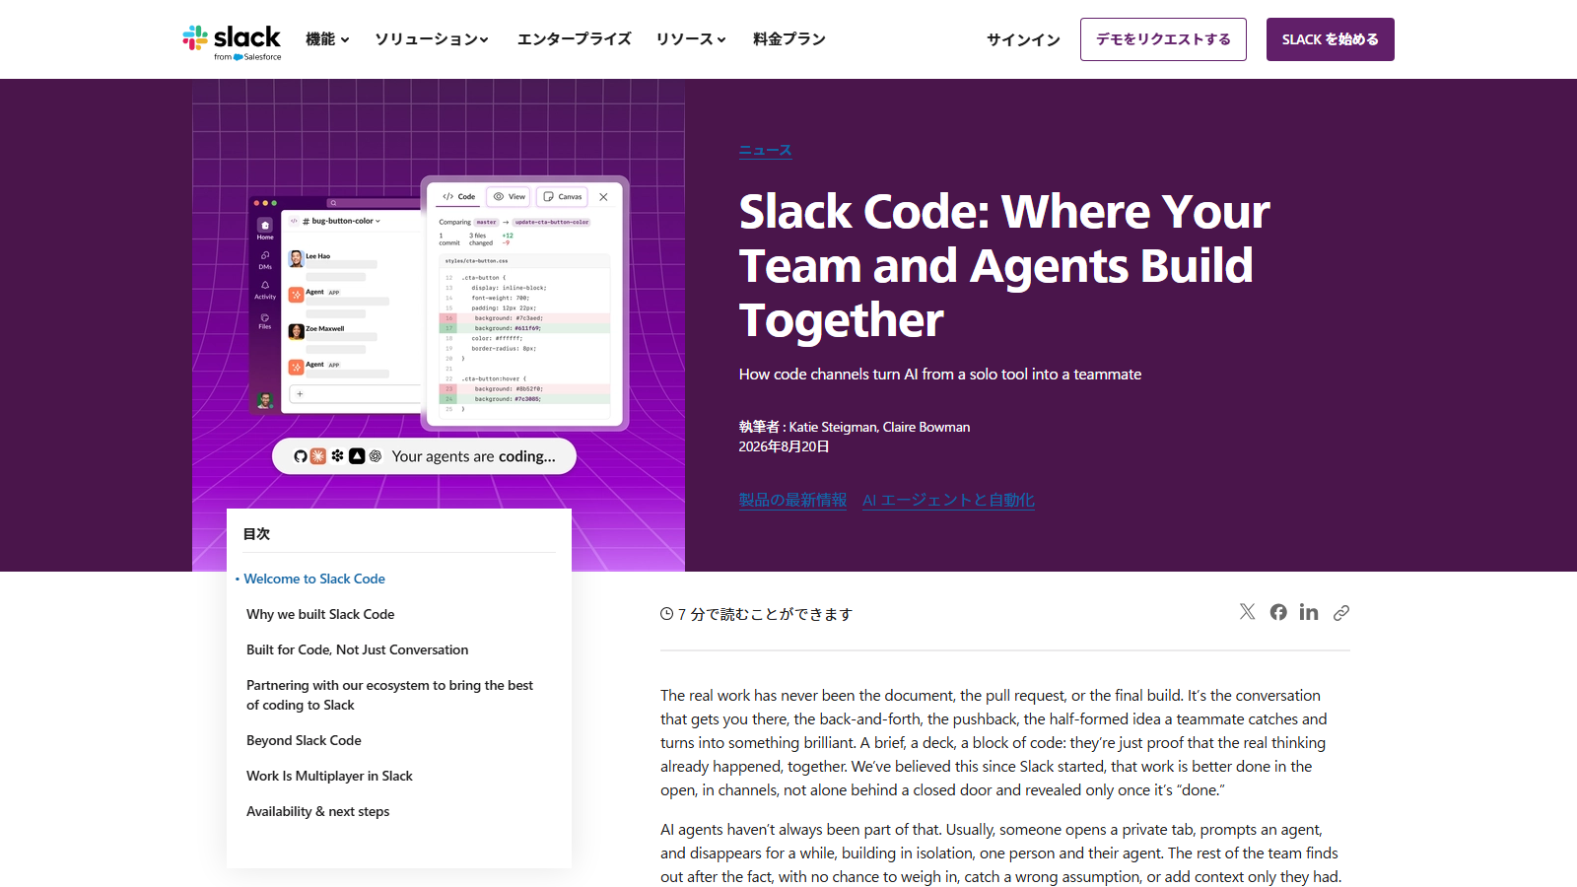Go to エンタープライズ page
Image resolution: width=1577 pixels, height=887 pixels.
pos(575,39)
